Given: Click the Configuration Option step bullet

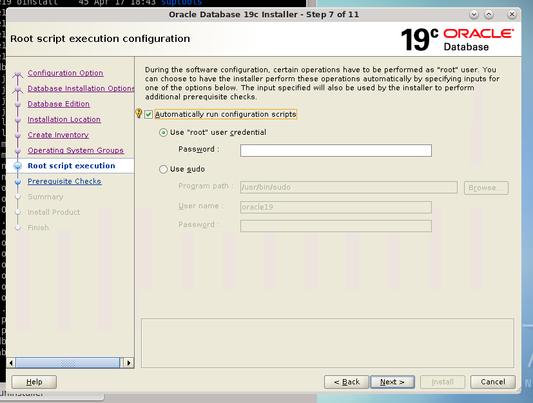Looking at the screenshot, I should (18, 74).
